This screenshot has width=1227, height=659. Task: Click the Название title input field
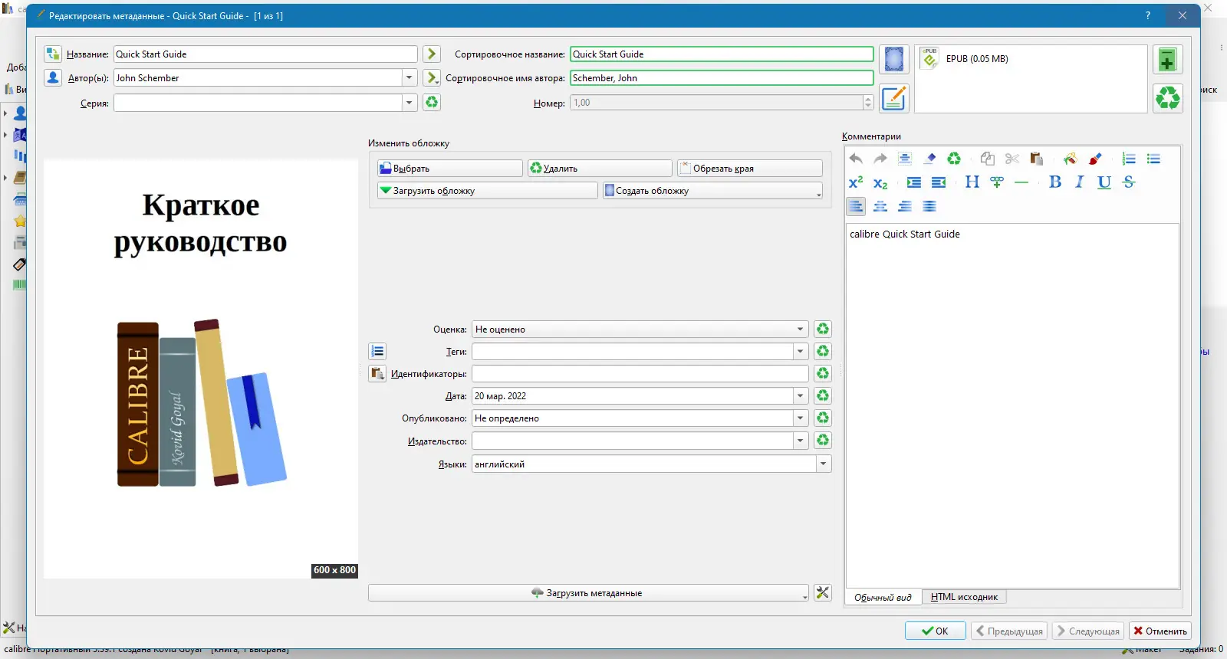coord(265,54)
